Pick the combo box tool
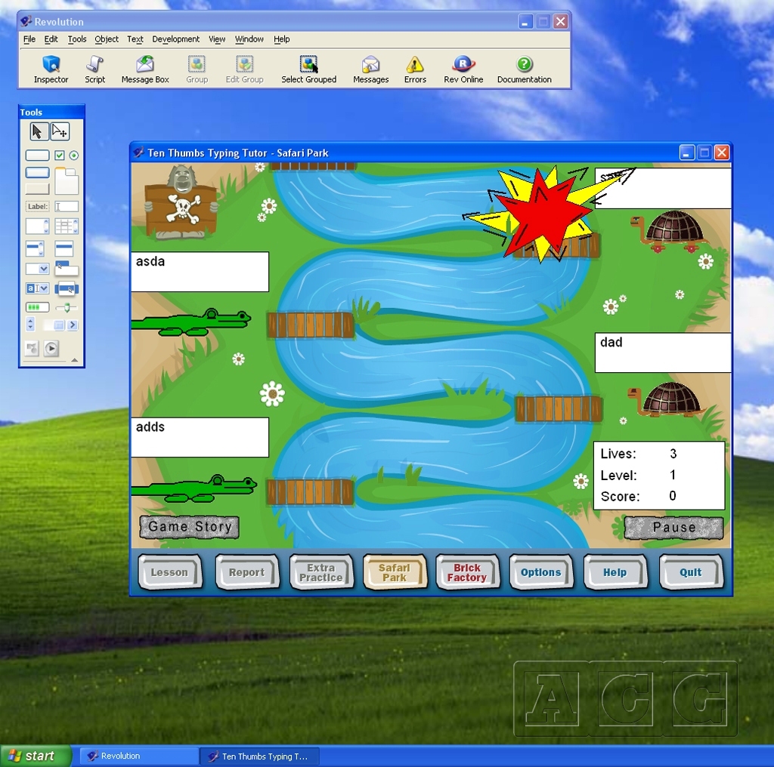 click(37, 288)
